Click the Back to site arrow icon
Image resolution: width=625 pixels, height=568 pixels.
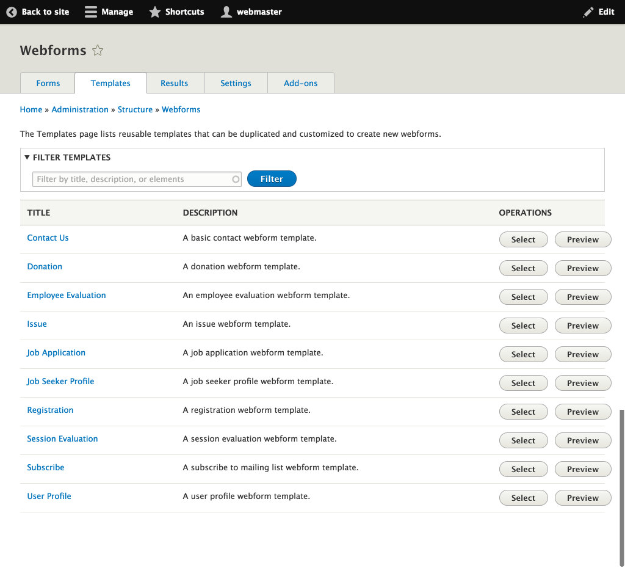click(x=12, y=12)
